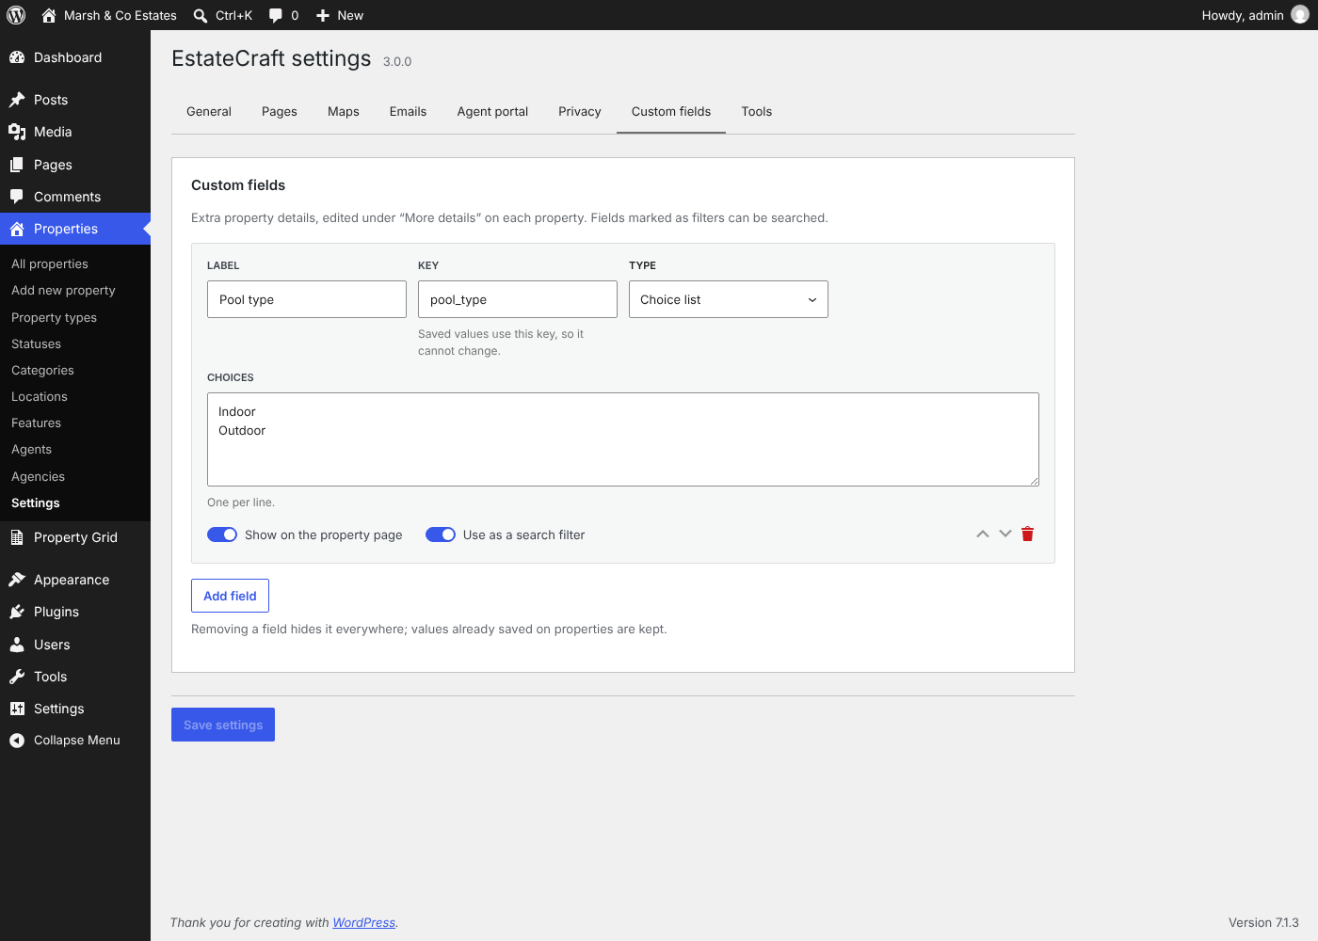Image resolution: width=1318 pixels, height=941 pixels.
Task: Click the Collapse Menu arrow icon
Action: (17, 741)
